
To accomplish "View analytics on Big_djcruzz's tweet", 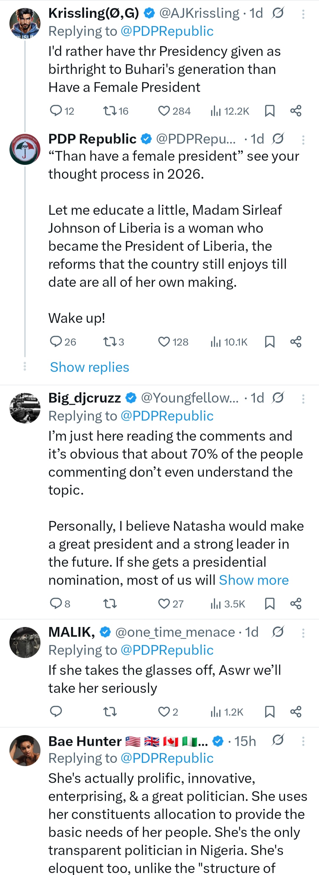I will [216, 604].
